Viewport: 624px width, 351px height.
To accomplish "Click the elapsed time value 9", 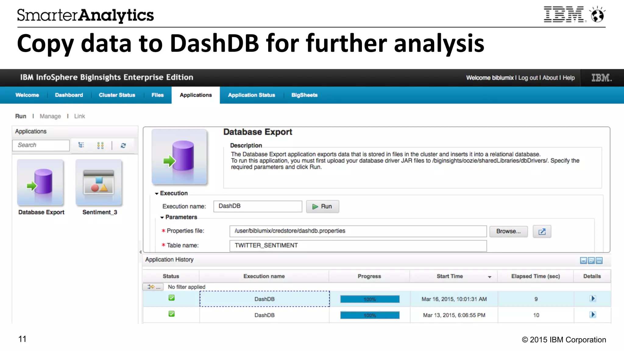I will pyautogui.click(x=536, y=299).
